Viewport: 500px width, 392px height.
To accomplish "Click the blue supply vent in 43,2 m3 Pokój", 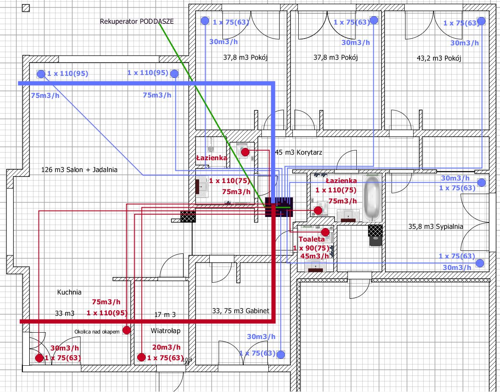I will pos(481,21).
